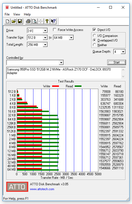Screen dimensions: 132x204
Task: Save results with the floppy disk icon
Action: click(x=20, y=21)
